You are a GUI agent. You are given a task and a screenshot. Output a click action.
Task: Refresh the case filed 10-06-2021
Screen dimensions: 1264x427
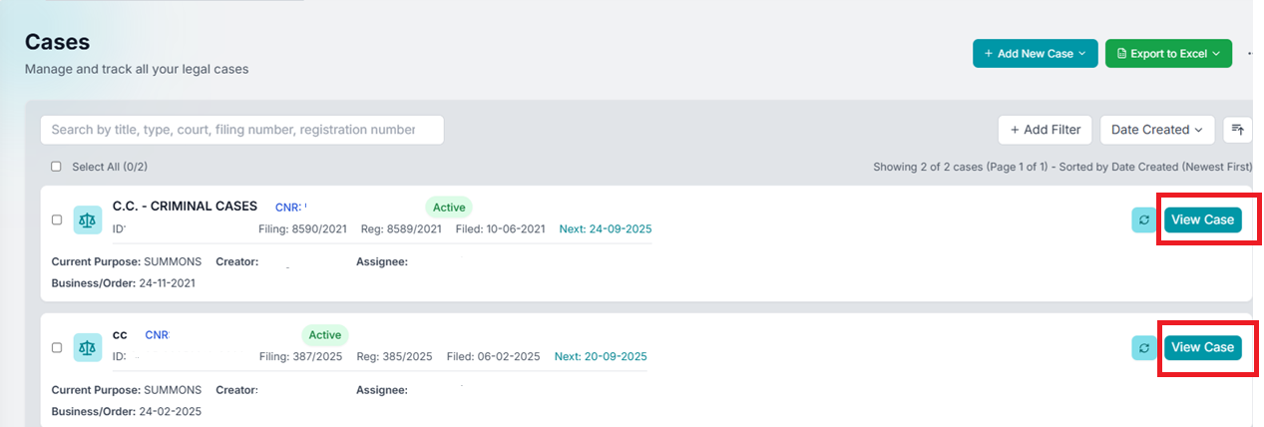1143,219
